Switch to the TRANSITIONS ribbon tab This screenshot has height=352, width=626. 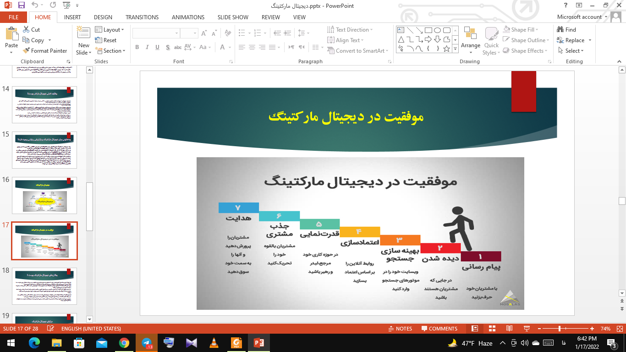142,17
